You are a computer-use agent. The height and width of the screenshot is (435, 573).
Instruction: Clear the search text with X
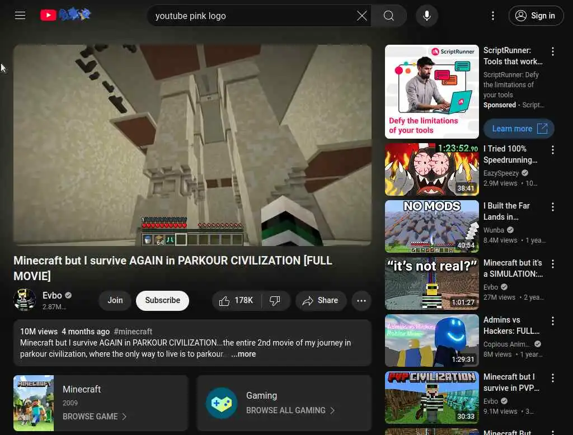[x=362, y=16]
